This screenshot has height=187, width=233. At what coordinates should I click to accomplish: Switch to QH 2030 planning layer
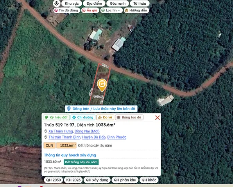pos(54,180)
